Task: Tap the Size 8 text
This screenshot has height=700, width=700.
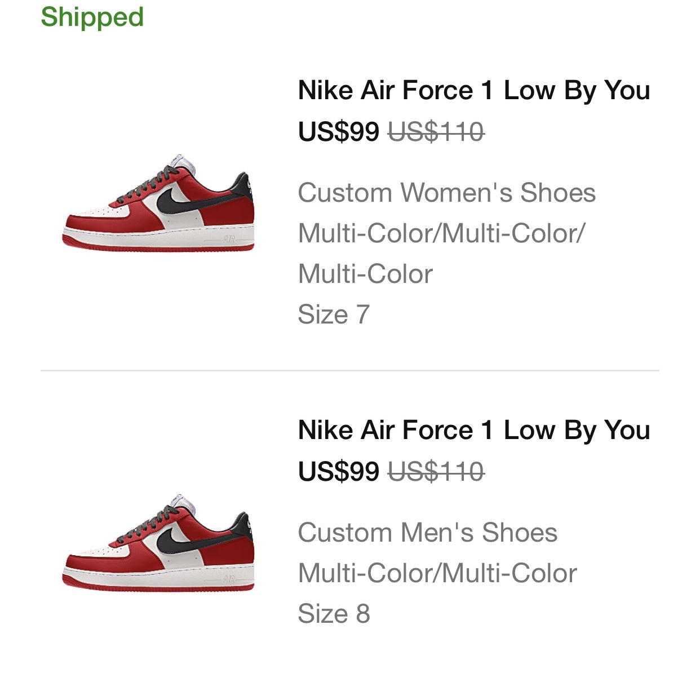Action: pos(334,614)
